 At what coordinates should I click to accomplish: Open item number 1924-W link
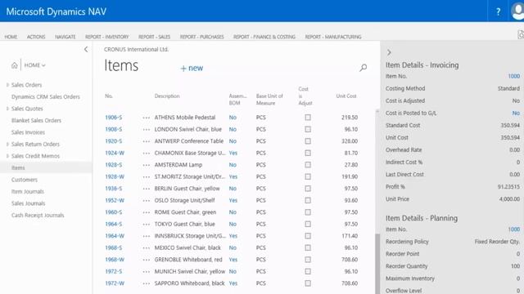pos(115,153)
